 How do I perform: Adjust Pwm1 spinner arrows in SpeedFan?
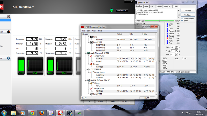[x=177, y=47]
